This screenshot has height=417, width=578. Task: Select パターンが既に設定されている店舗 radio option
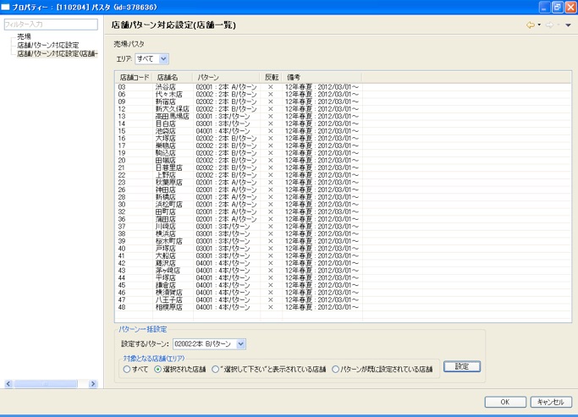pos(336,369)
